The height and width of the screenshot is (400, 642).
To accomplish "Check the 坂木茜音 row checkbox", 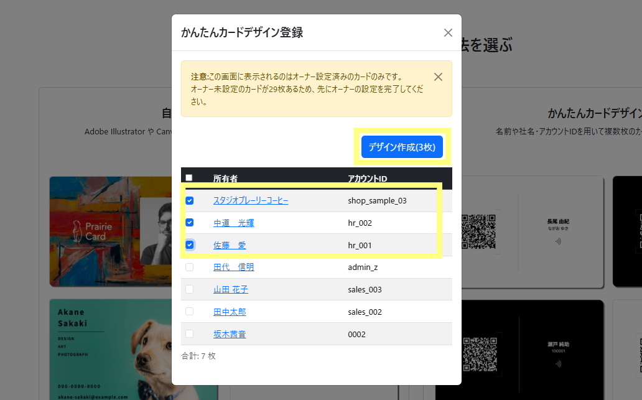I will pyautogui.click(x=189, y=334).
